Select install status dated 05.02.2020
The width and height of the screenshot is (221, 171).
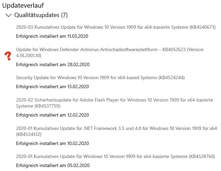[53, 165]
